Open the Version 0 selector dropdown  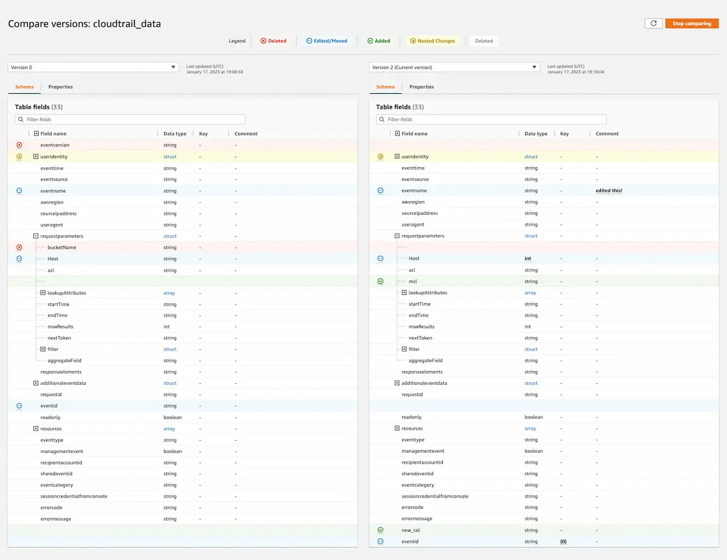93,67
